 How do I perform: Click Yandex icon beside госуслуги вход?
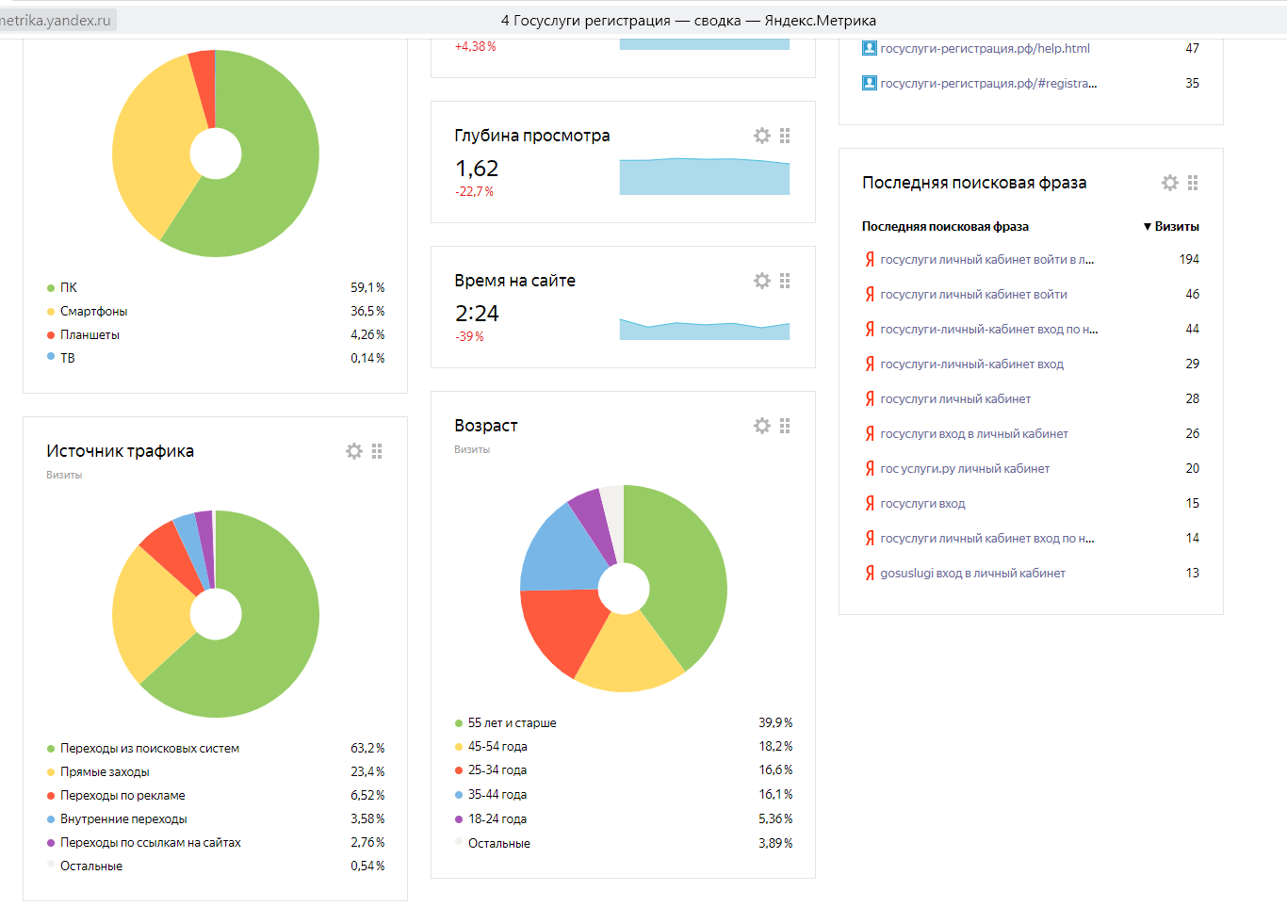click(870, 503)
